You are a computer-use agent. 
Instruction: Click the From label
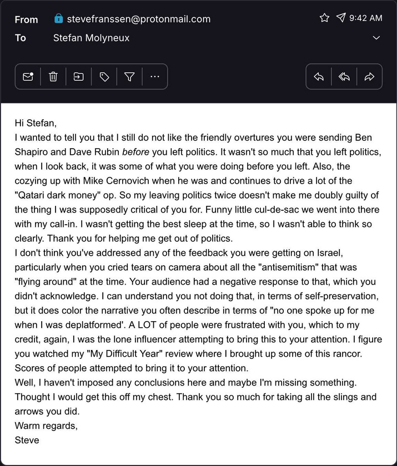tap(27, 19)
